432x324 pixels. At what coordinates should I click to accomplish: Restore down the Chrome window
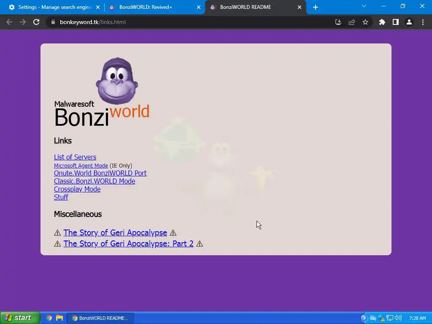[402, 6]
